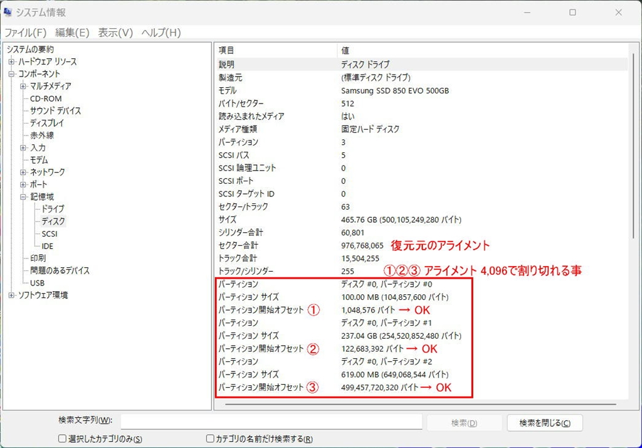642x448 pixels.
Task: Select the シリンダー合計 row
Action: 421,232
